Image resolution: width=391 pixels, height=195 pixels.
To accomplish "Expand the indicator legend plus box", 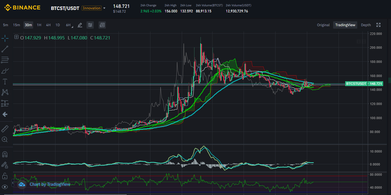I will coord(16,37).
